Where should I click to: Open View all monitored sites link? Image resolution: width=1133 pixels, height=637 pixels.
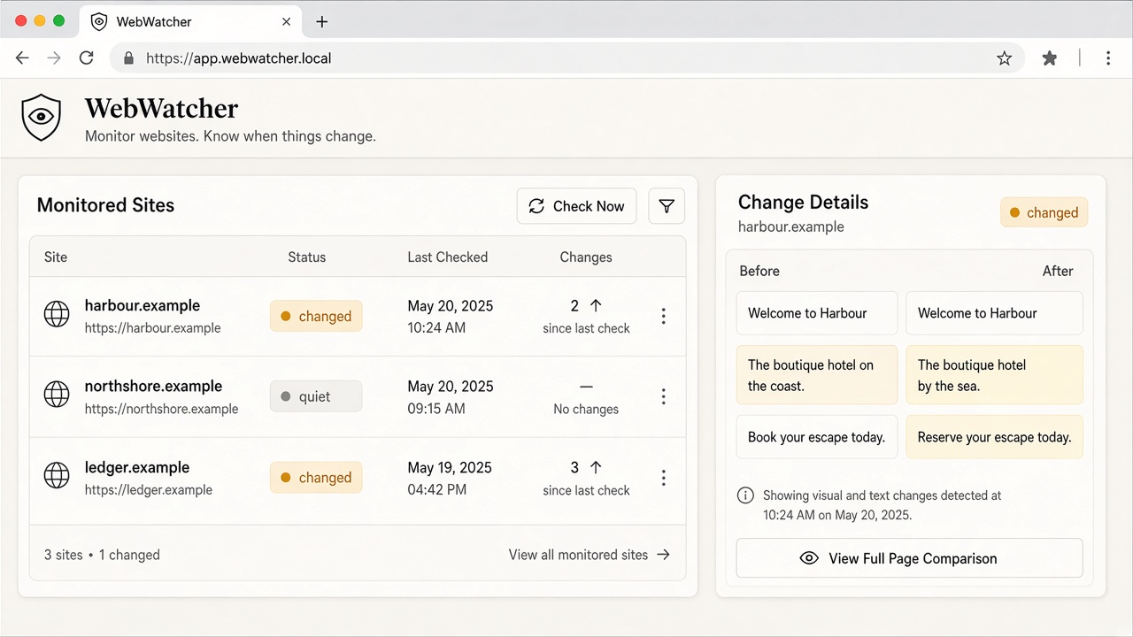(x=590, y=555)
